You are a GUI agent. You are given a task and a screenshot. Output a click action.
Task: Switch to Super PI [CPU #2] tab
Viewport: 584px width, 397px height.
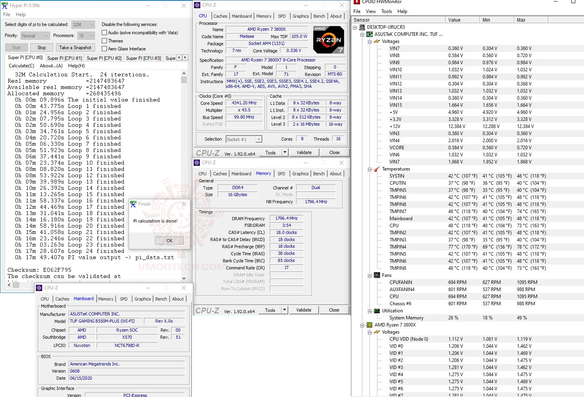point(104,58)
